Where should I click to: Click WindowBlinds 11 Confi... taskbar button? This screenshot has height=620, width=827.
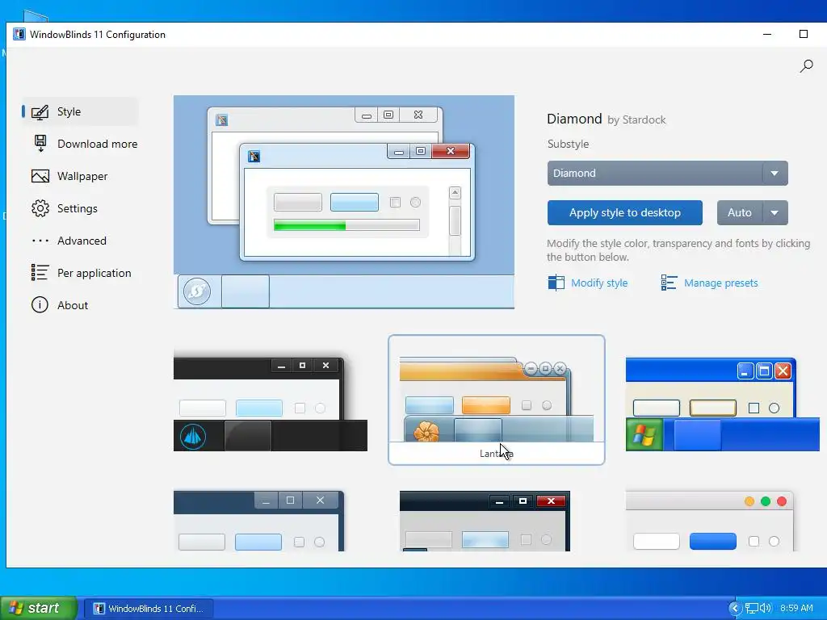click(149, 609)
